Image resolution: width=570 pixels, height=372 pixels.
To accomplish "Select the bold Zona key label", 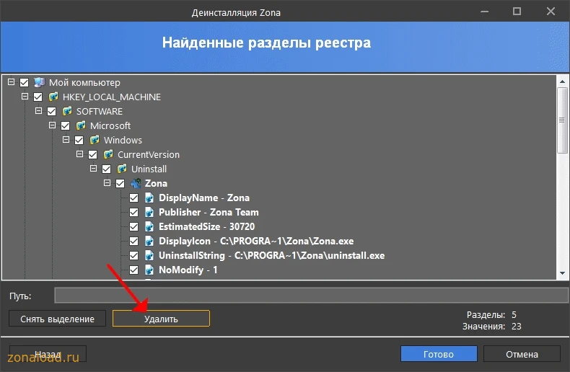I will [x=156, y=183].
